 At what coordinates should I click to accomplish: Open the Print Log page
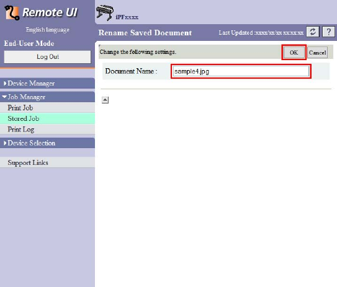pos(47,129)
